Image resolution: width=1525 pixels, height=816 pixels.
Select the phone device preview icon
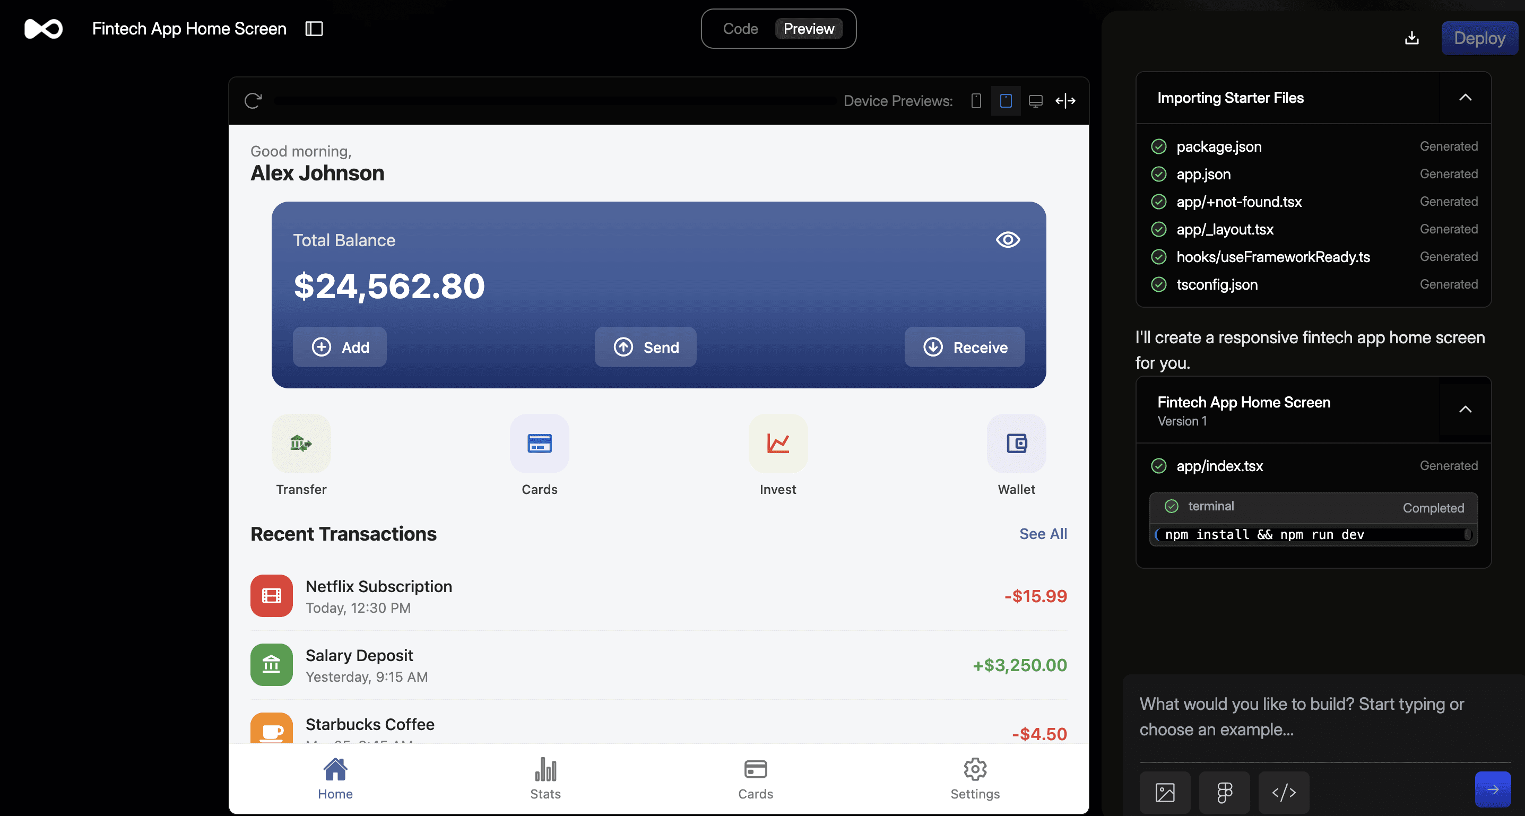coord(976,101)
